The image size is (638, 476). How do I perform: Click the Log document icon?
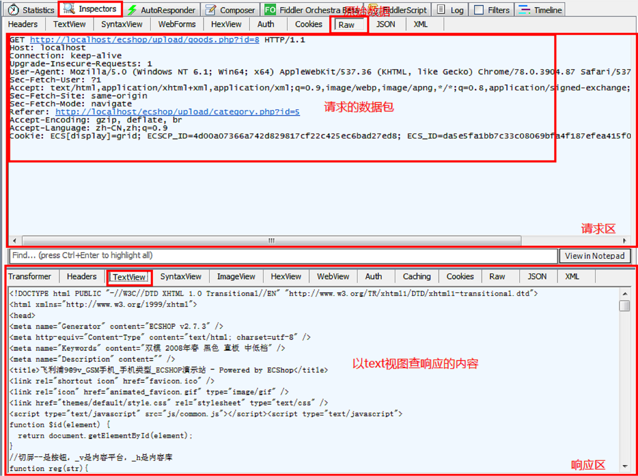pos(441,10)
